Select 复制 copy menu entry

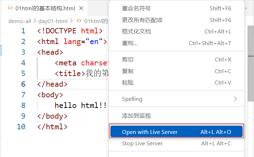tap(128, 71)
